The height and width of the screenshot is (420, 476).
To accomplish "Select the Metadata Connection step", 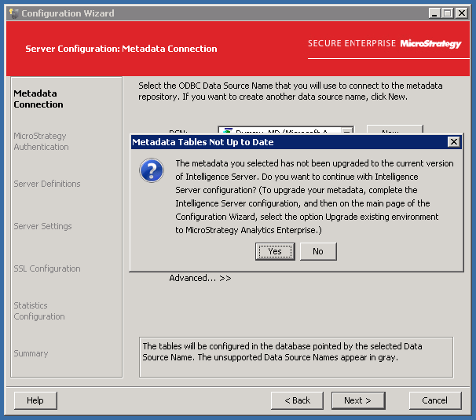I will click(x=38, y=99).
